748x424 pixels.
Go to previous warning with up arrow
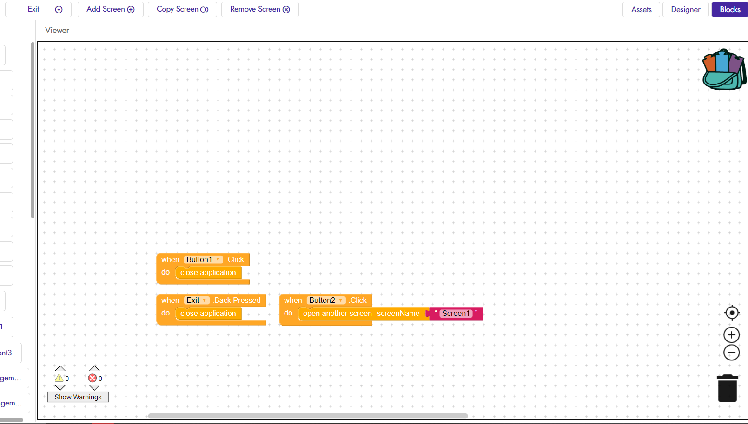(x=60, y=368)
